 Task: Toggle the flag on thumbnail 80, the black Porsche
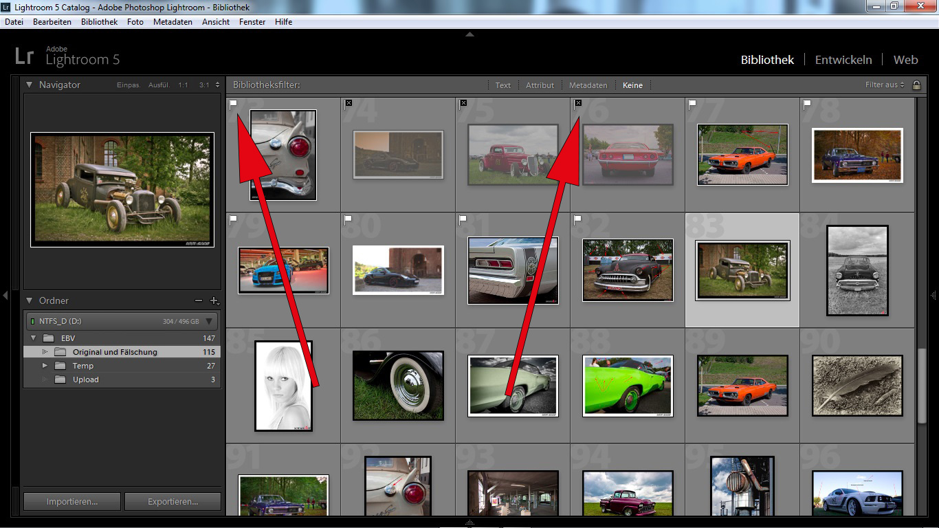tap(348, 219)
